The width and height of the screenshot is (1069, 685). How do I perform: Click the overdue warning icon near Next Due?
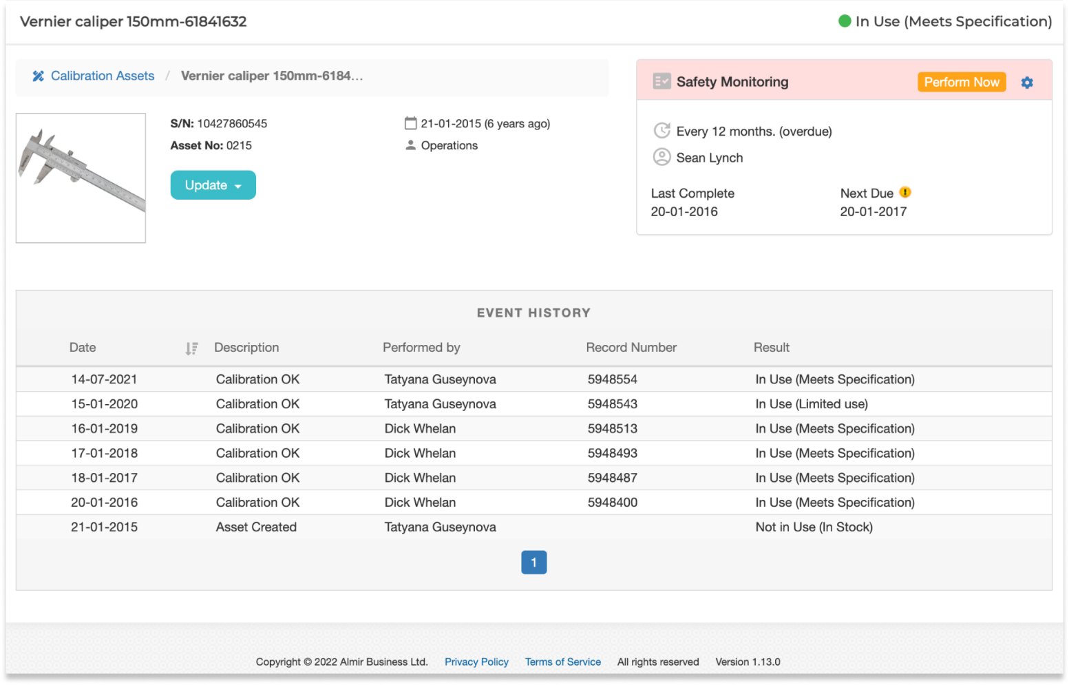[x=905, y=193]
